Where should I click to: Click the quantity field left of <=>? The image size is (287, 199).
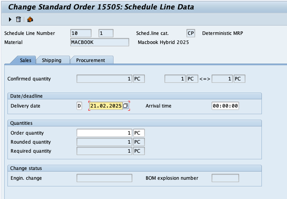tap(175, 79)
